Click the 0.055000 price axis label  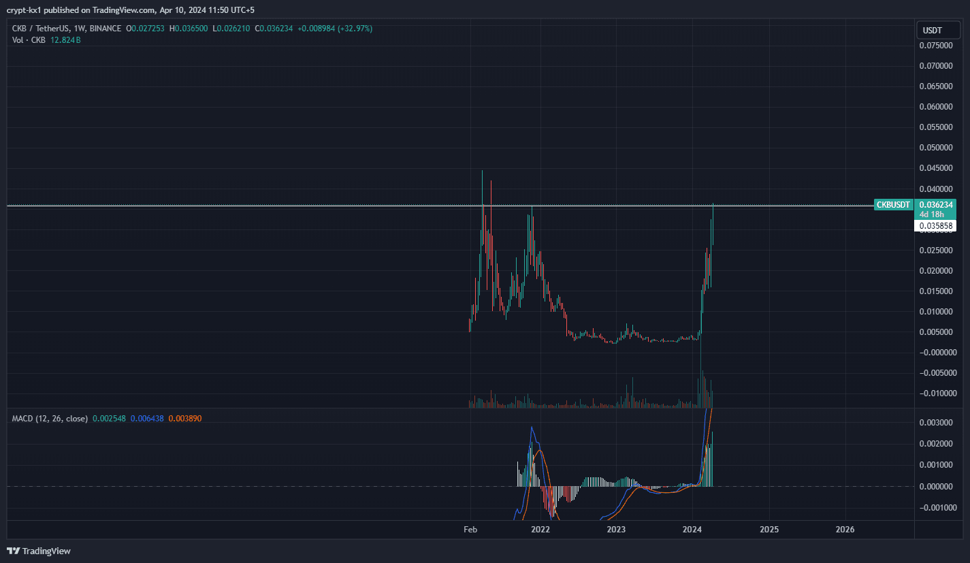tap(935, 127)
